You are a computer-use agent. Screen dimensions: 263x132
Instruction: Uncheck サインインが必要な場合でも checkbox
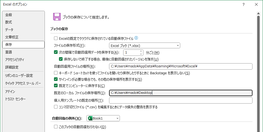point(56,80)
